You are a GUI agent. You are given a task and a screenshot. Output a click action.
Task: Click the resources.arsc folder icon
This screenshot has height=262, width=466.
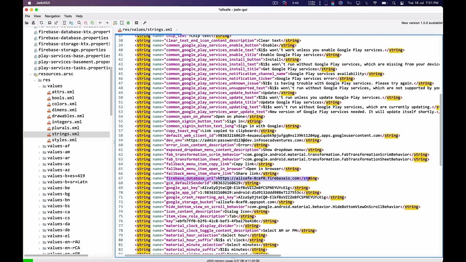pos(36,74)
